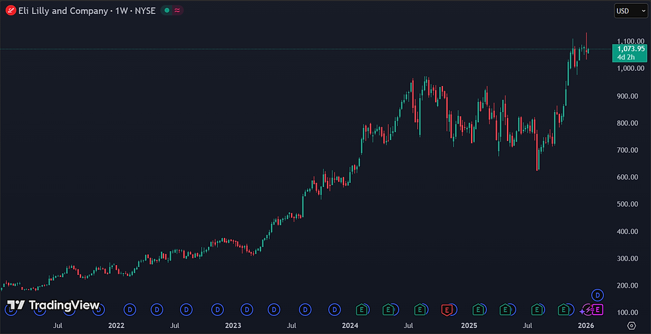Click the current price label 1,073.95

click(x=630, y=49)
